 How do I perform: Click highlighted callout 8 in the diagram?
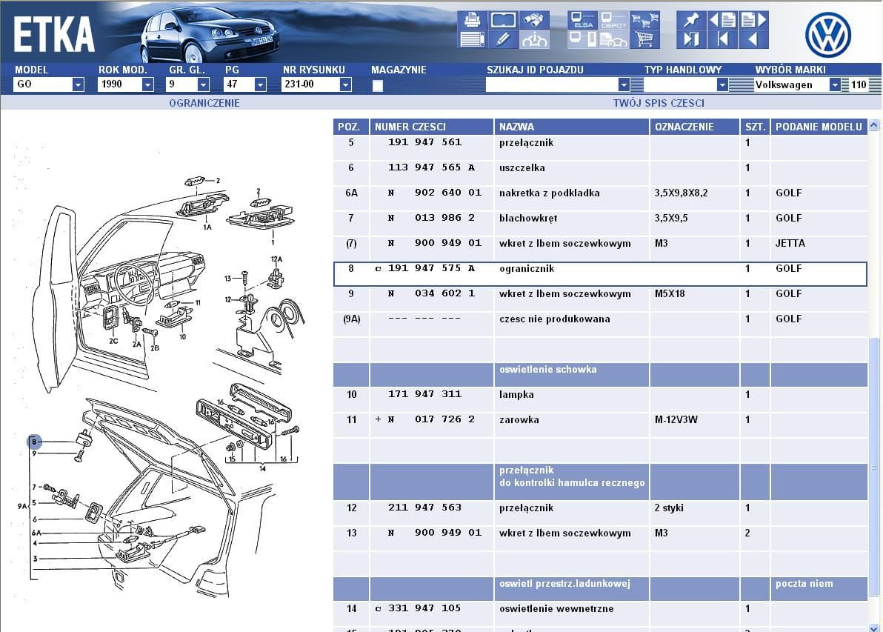pos(34,442)
